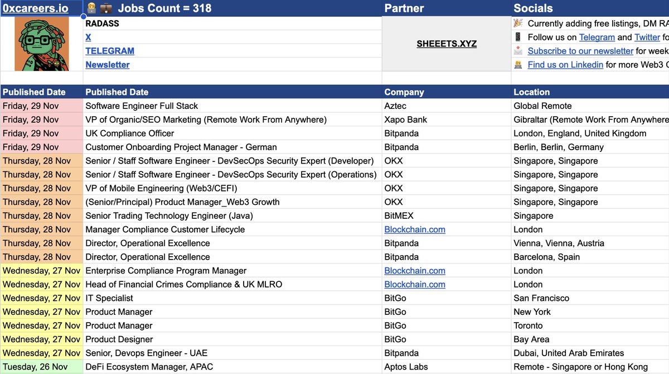Open the X social link
669x374 pixels.
click(88, 37)
